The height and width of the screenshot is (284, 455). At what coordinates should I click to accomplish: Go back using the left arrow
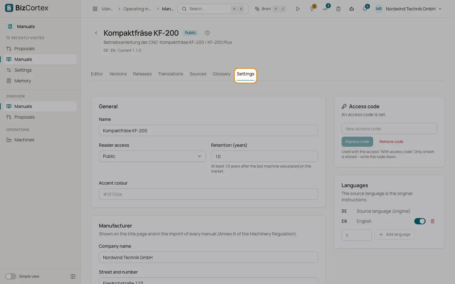click(x=96, y=33)
